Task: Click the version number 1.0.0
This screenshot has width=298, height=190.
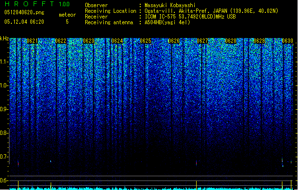Action: (64, 4)
